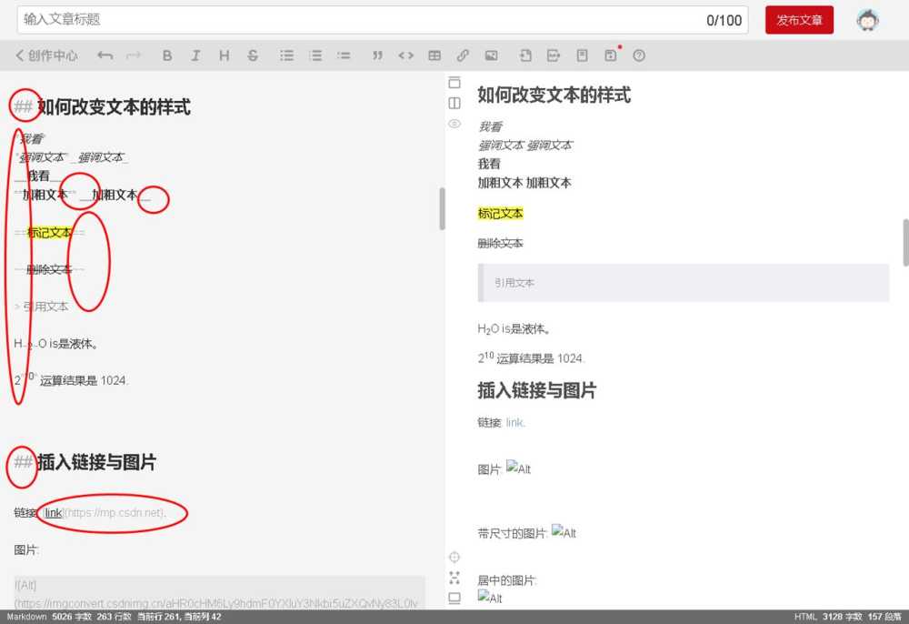The height and width of the screenshot is (624, 909).
Task: Insert a hyperlink with the chain icon
Action: [464, 55]
